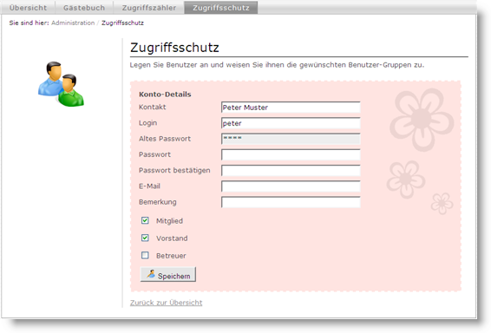The width and height of the screenshot is (491, 333).
Task: Click the users group icon
Action: click(61, 84)
